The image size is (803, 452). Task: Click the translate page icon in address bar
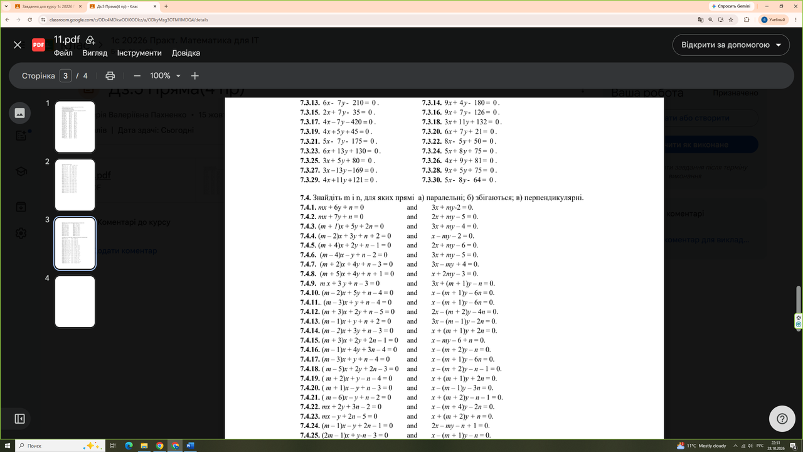click(701, 19)
